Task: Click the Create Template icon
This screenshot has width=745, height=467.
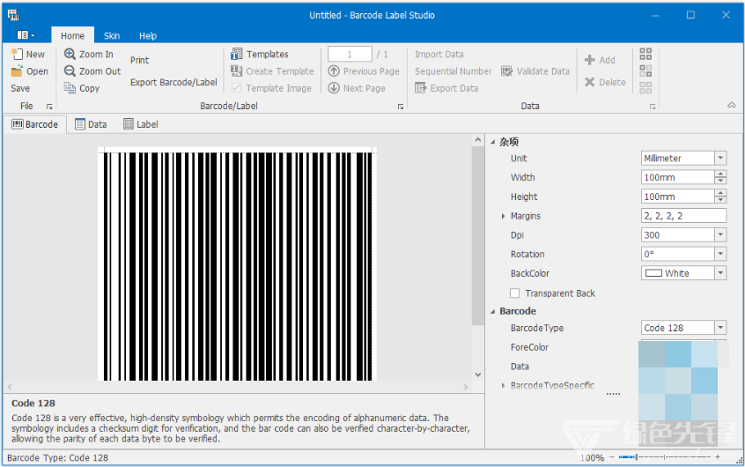Action: 237,70
